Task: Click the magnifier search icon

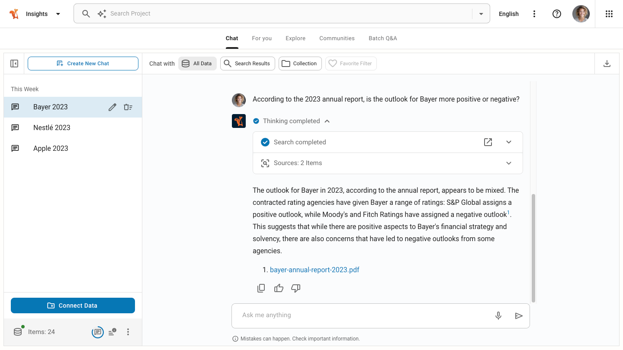Action: [86, 14]
